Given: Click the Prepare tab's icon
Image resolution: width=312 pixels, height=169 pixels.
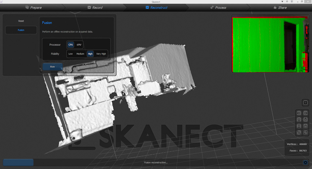Looking at the screenshot, I should [27, 7].
